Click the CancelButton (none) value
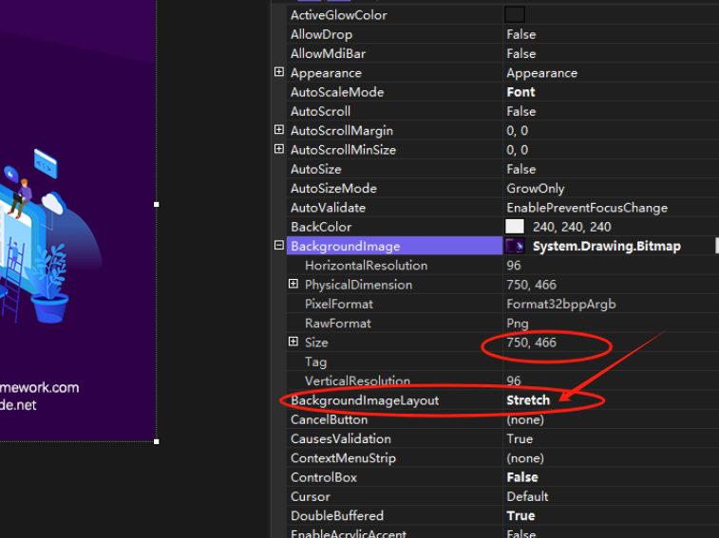 tap(525, 419)
